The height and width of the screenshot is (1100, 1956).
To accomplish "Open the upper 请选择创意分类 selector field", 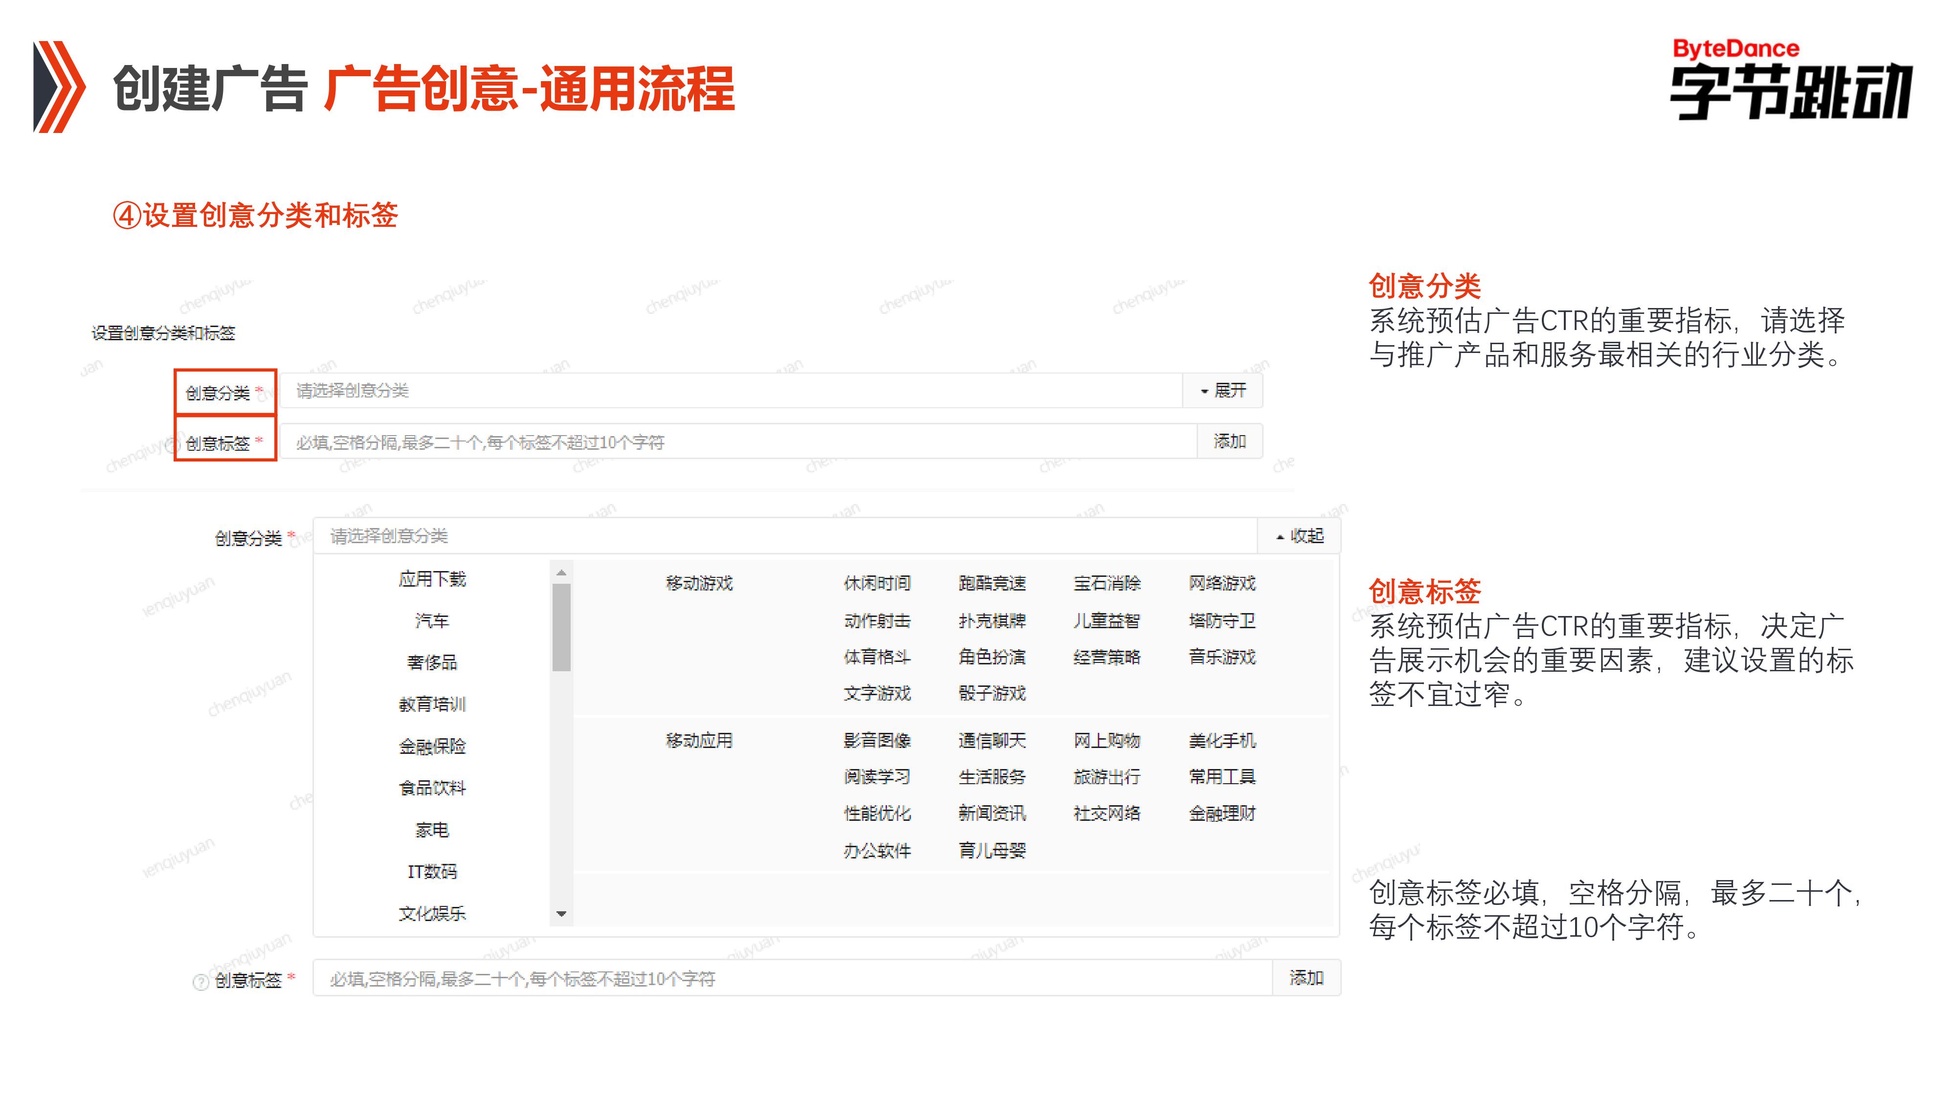I will (729, 390).
